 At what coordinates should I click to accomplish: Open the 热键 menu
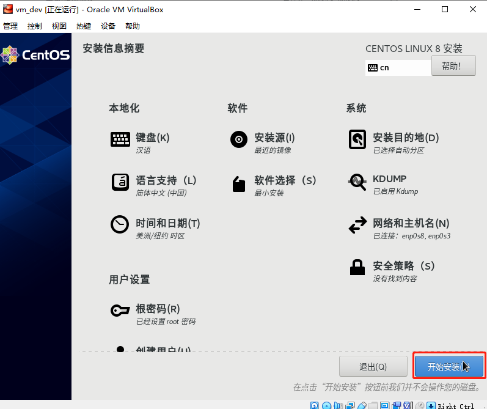84,26
